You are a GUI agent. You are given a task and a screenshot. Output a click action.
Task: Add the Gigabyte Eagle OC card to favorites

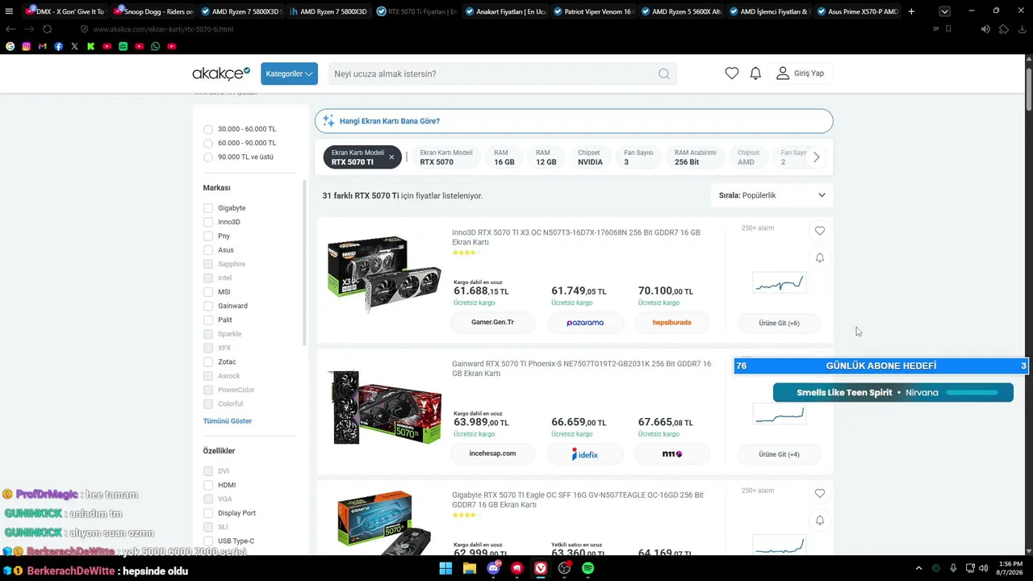(x=820, y=493)
